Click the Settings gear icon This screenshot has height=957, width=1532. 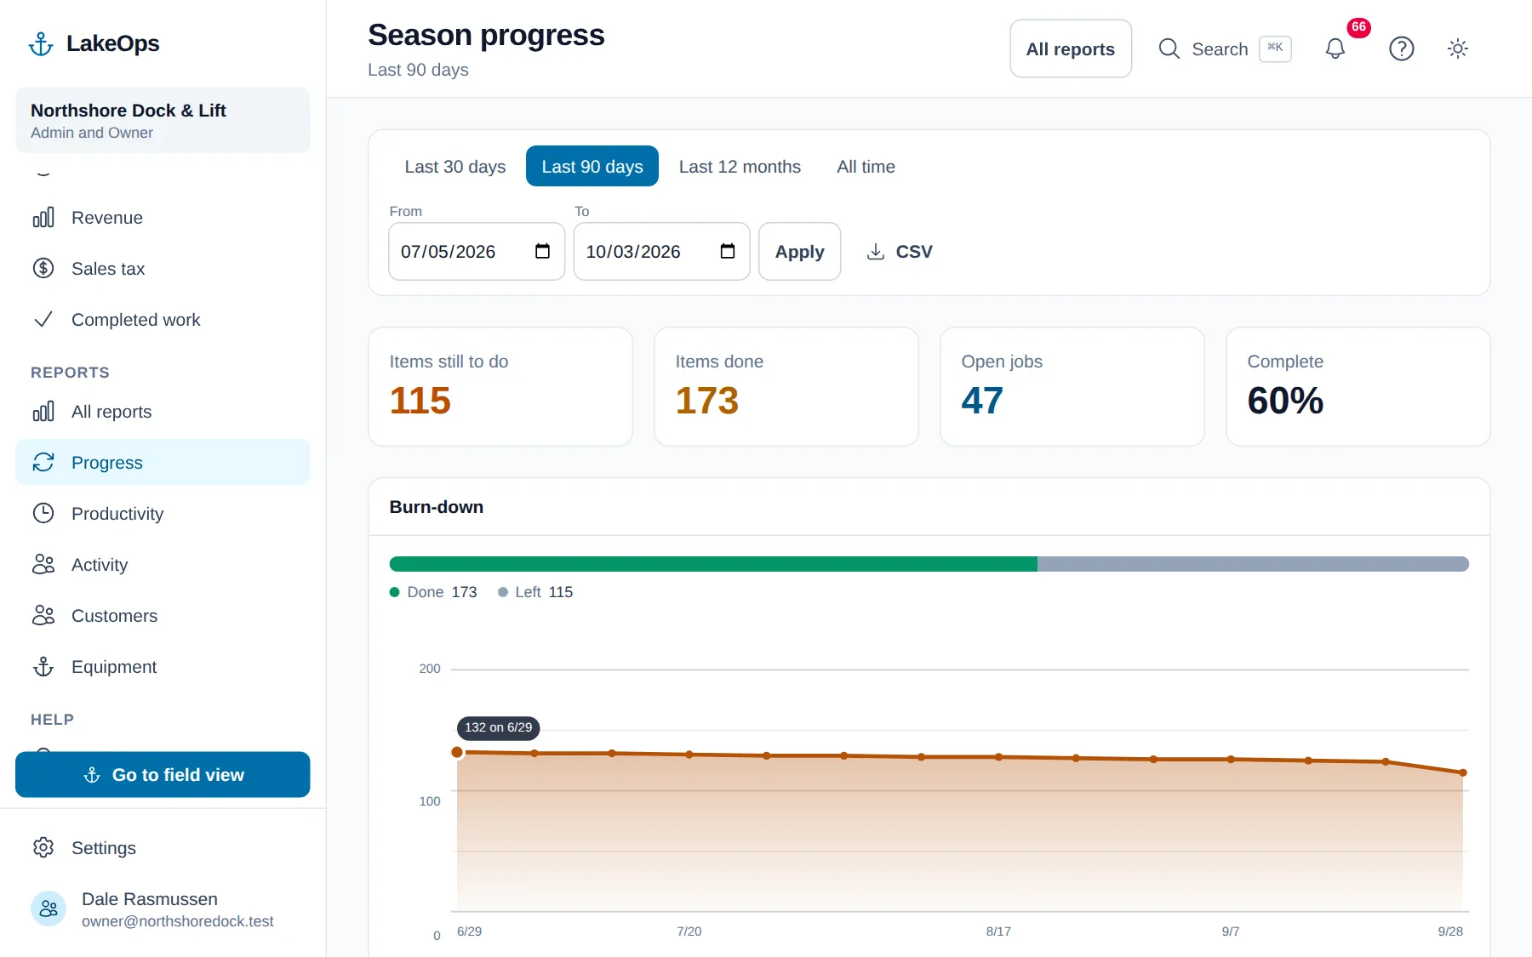(x=43, y=848)
